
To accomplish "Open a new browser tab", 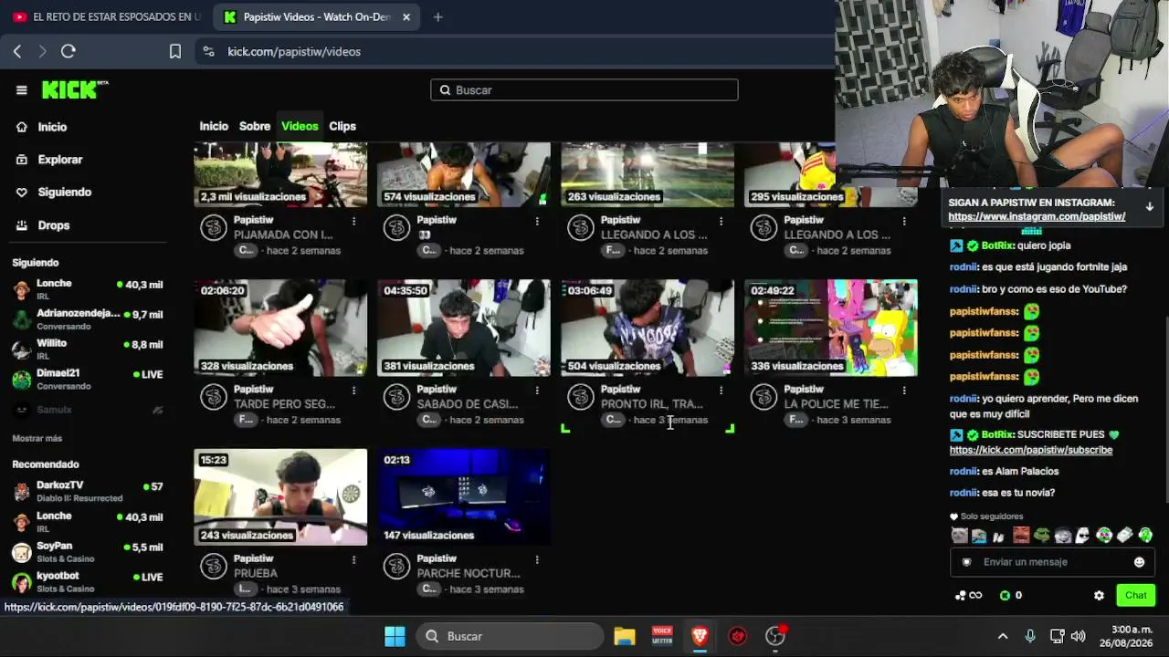I will click(437, 16).
